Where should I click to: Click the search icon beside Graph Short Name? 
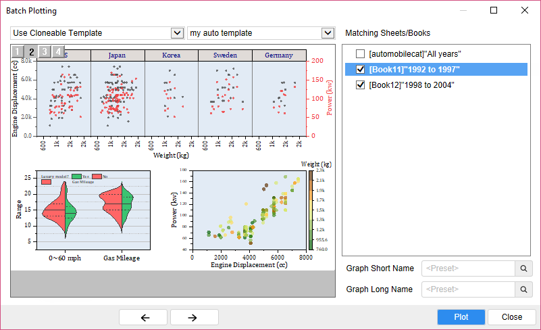(523, 268)
